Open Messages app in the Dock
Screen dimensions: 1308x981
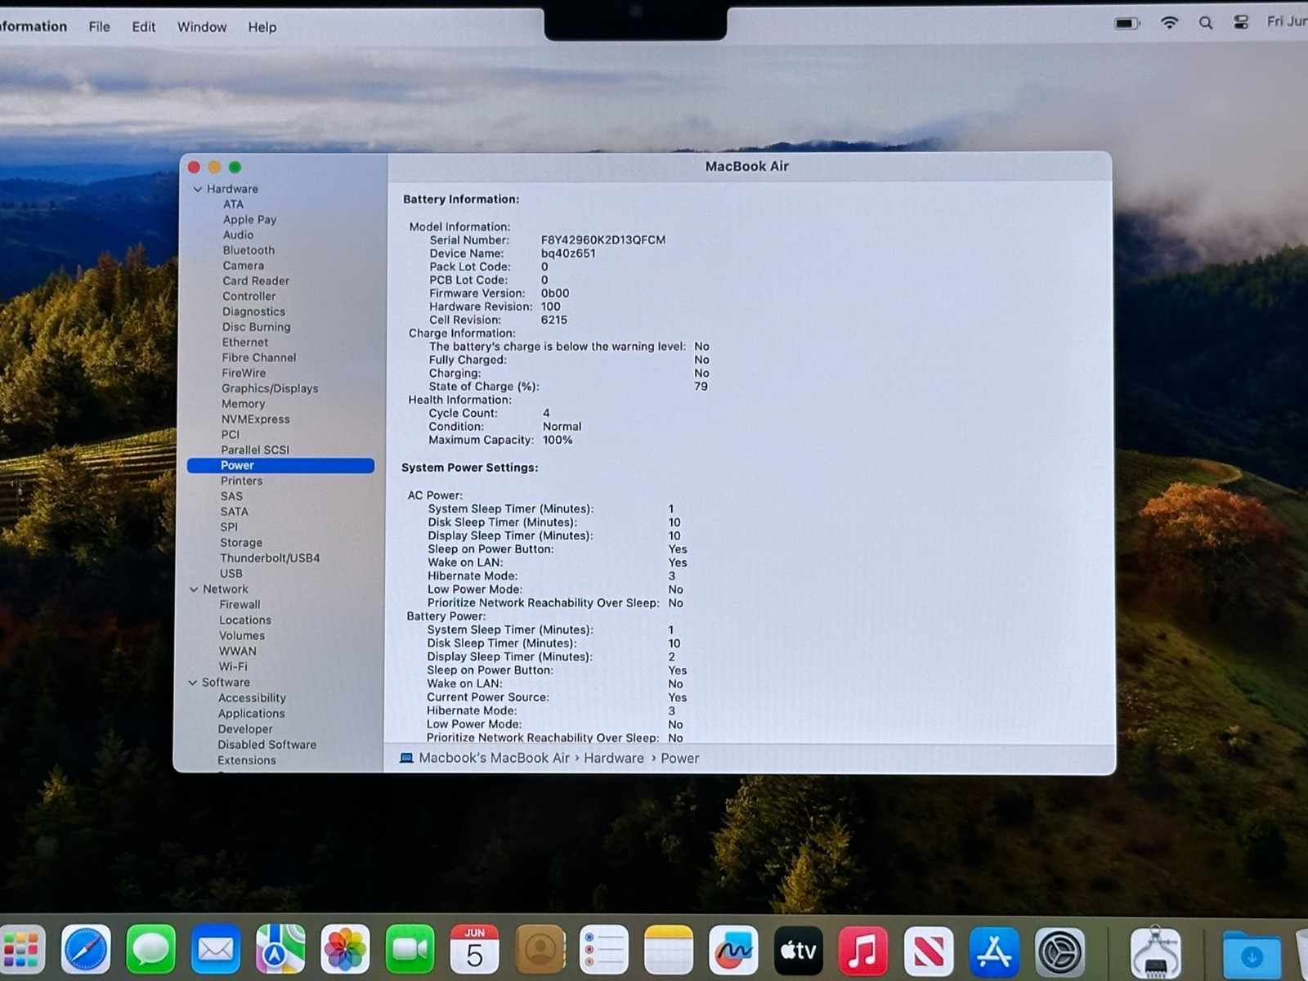150,950
